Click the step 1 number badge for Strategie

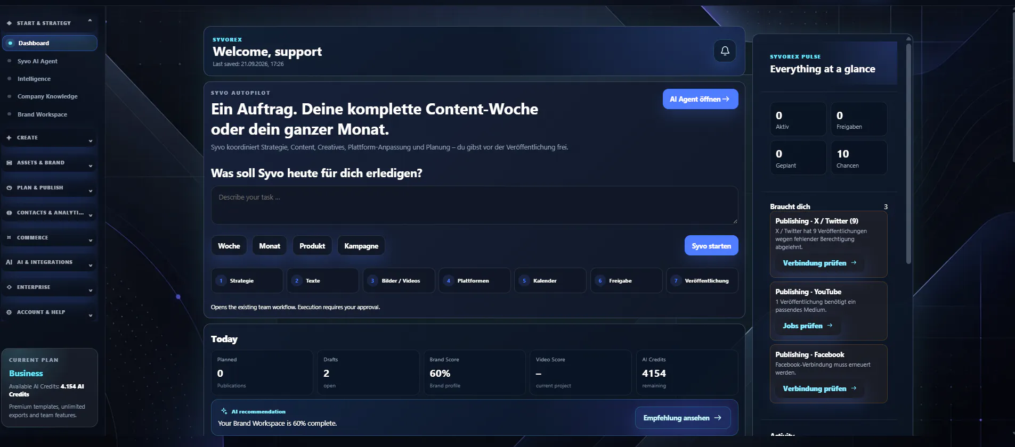pyautogui.click(x=221, y=280)
